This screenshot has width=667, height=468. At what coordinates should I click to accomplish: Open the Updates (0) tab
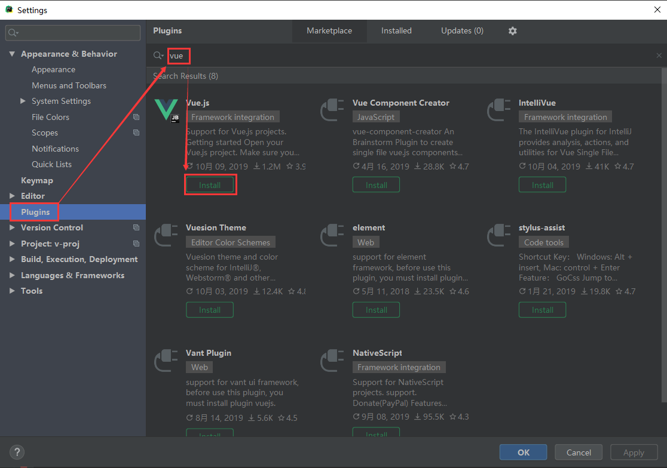[462, 30]
